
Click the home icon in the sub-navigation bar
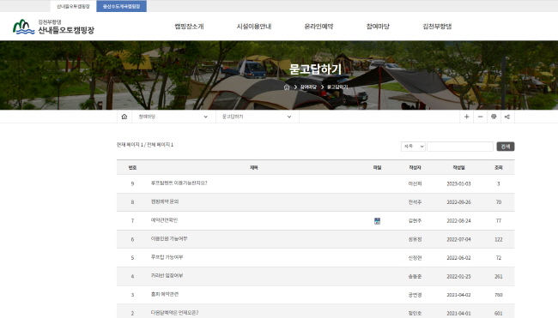[124, 117]
